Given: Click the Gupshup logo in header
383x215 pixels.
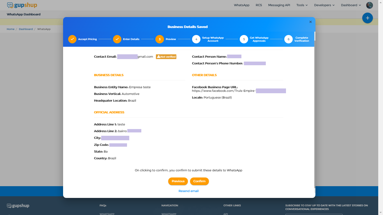Looking at the screenshot, I should pos(22,5).
